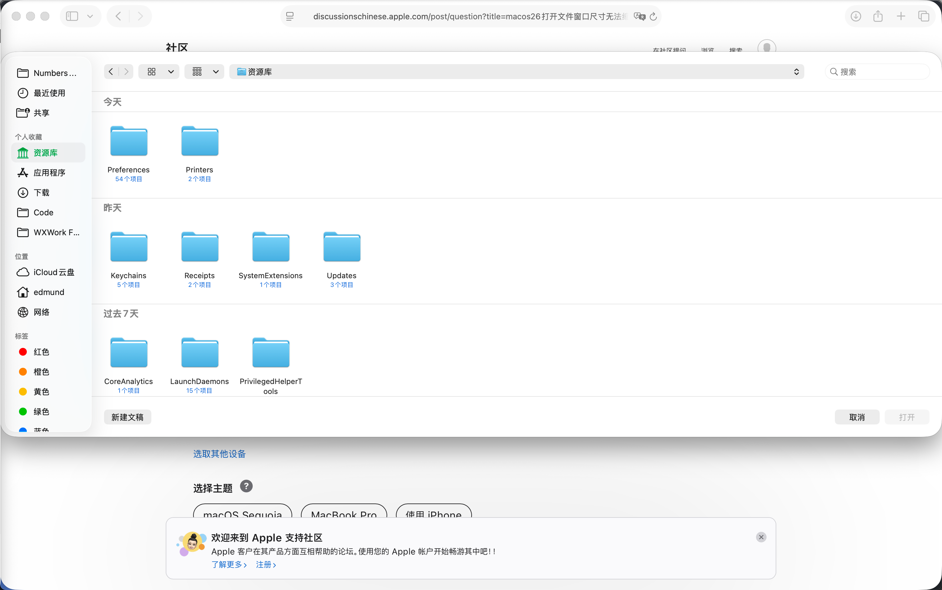Click the translate icon in address bar
This screenshot has height=590, width=942.
pos(639,16)
